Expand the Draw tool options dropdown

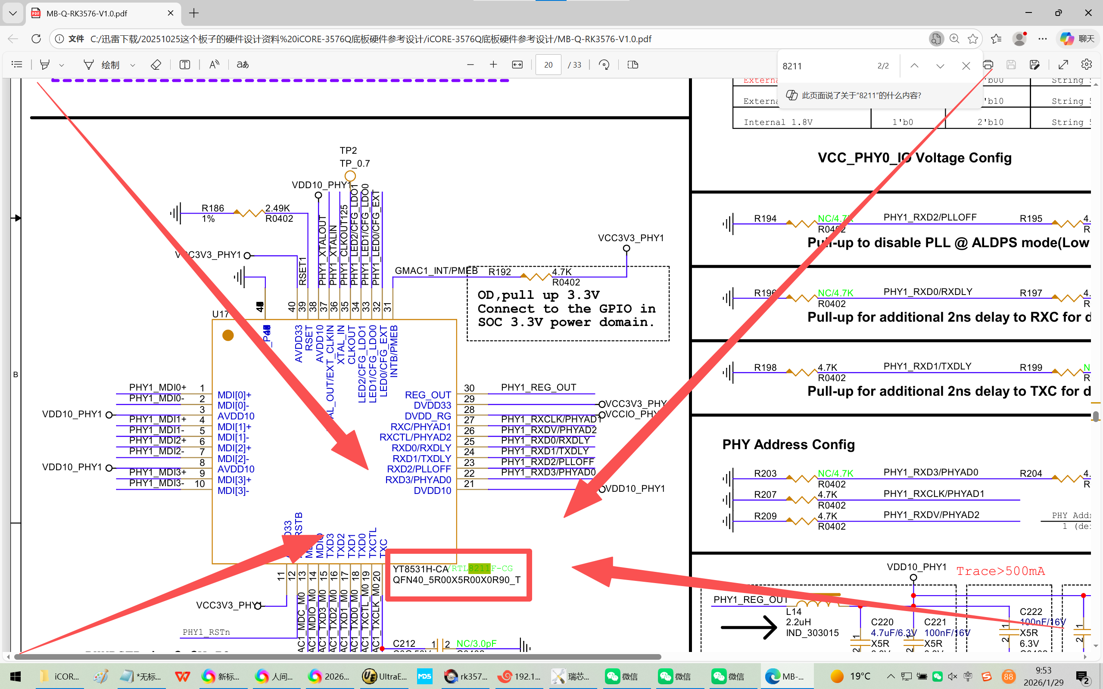click(133, 65)
